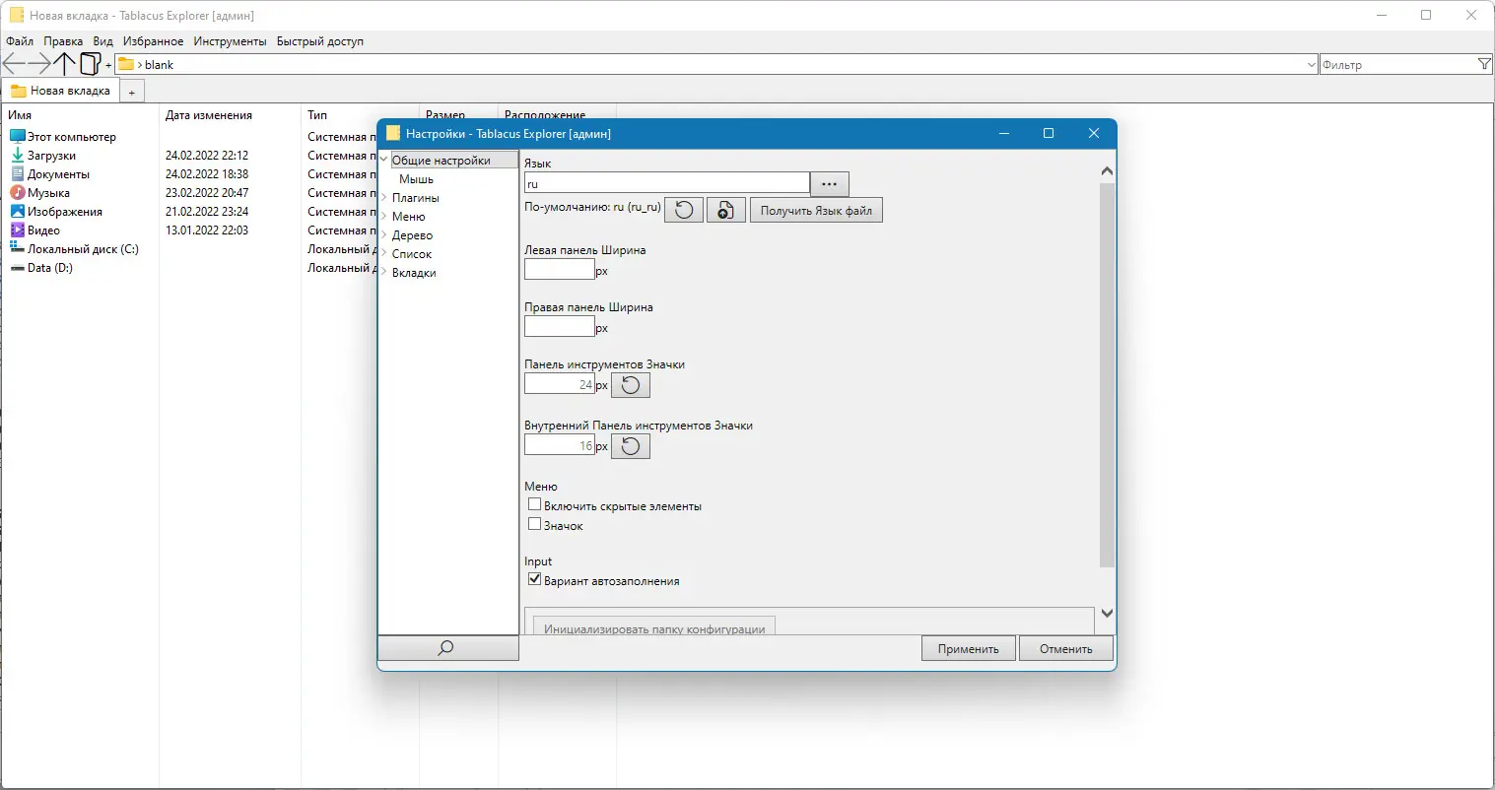Open the Инструменты menu
Image resolution: width=1495 pixels, height=790 pixels.
pyautogui.click(x=230, y=41)
